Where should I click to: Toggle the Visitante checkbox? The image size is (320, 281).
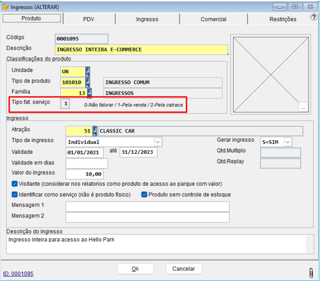coord(15,183)
